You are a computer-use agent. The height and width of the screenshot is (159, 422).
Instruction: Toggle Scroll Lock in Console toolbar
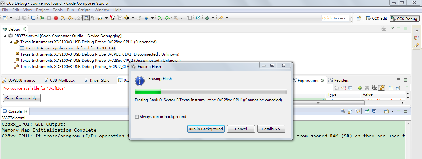[x=350, y=111]
